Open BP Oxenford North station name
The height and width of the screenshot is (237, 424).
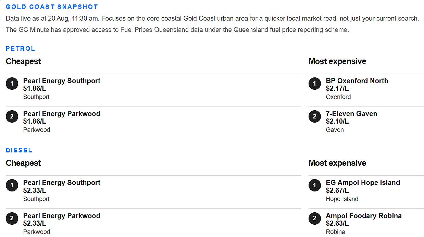[357, 81]
